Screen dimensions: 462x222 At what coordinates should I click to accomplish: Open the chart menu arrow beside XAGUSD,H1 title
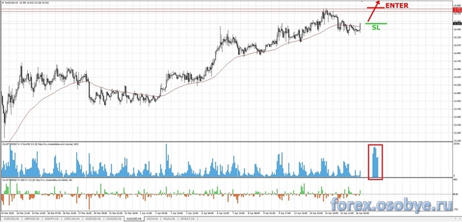pos(2,2)
